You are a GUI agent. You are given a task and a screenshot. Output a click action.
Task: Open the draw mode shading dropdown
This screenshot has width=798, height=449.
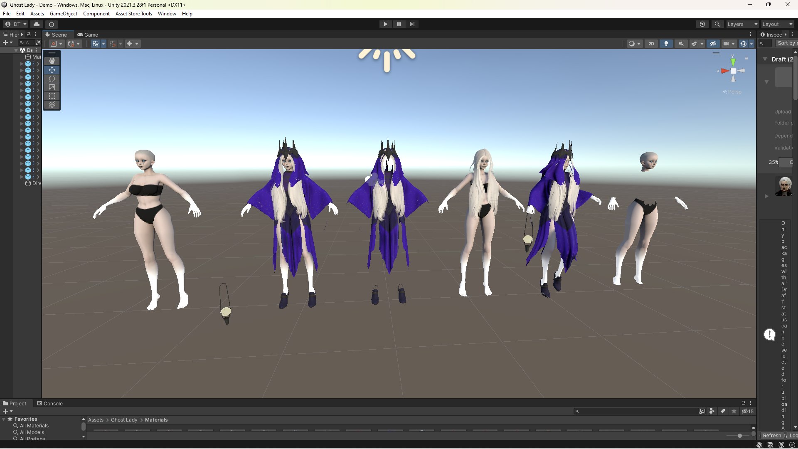pyautogui.click(x=635, y=44)
